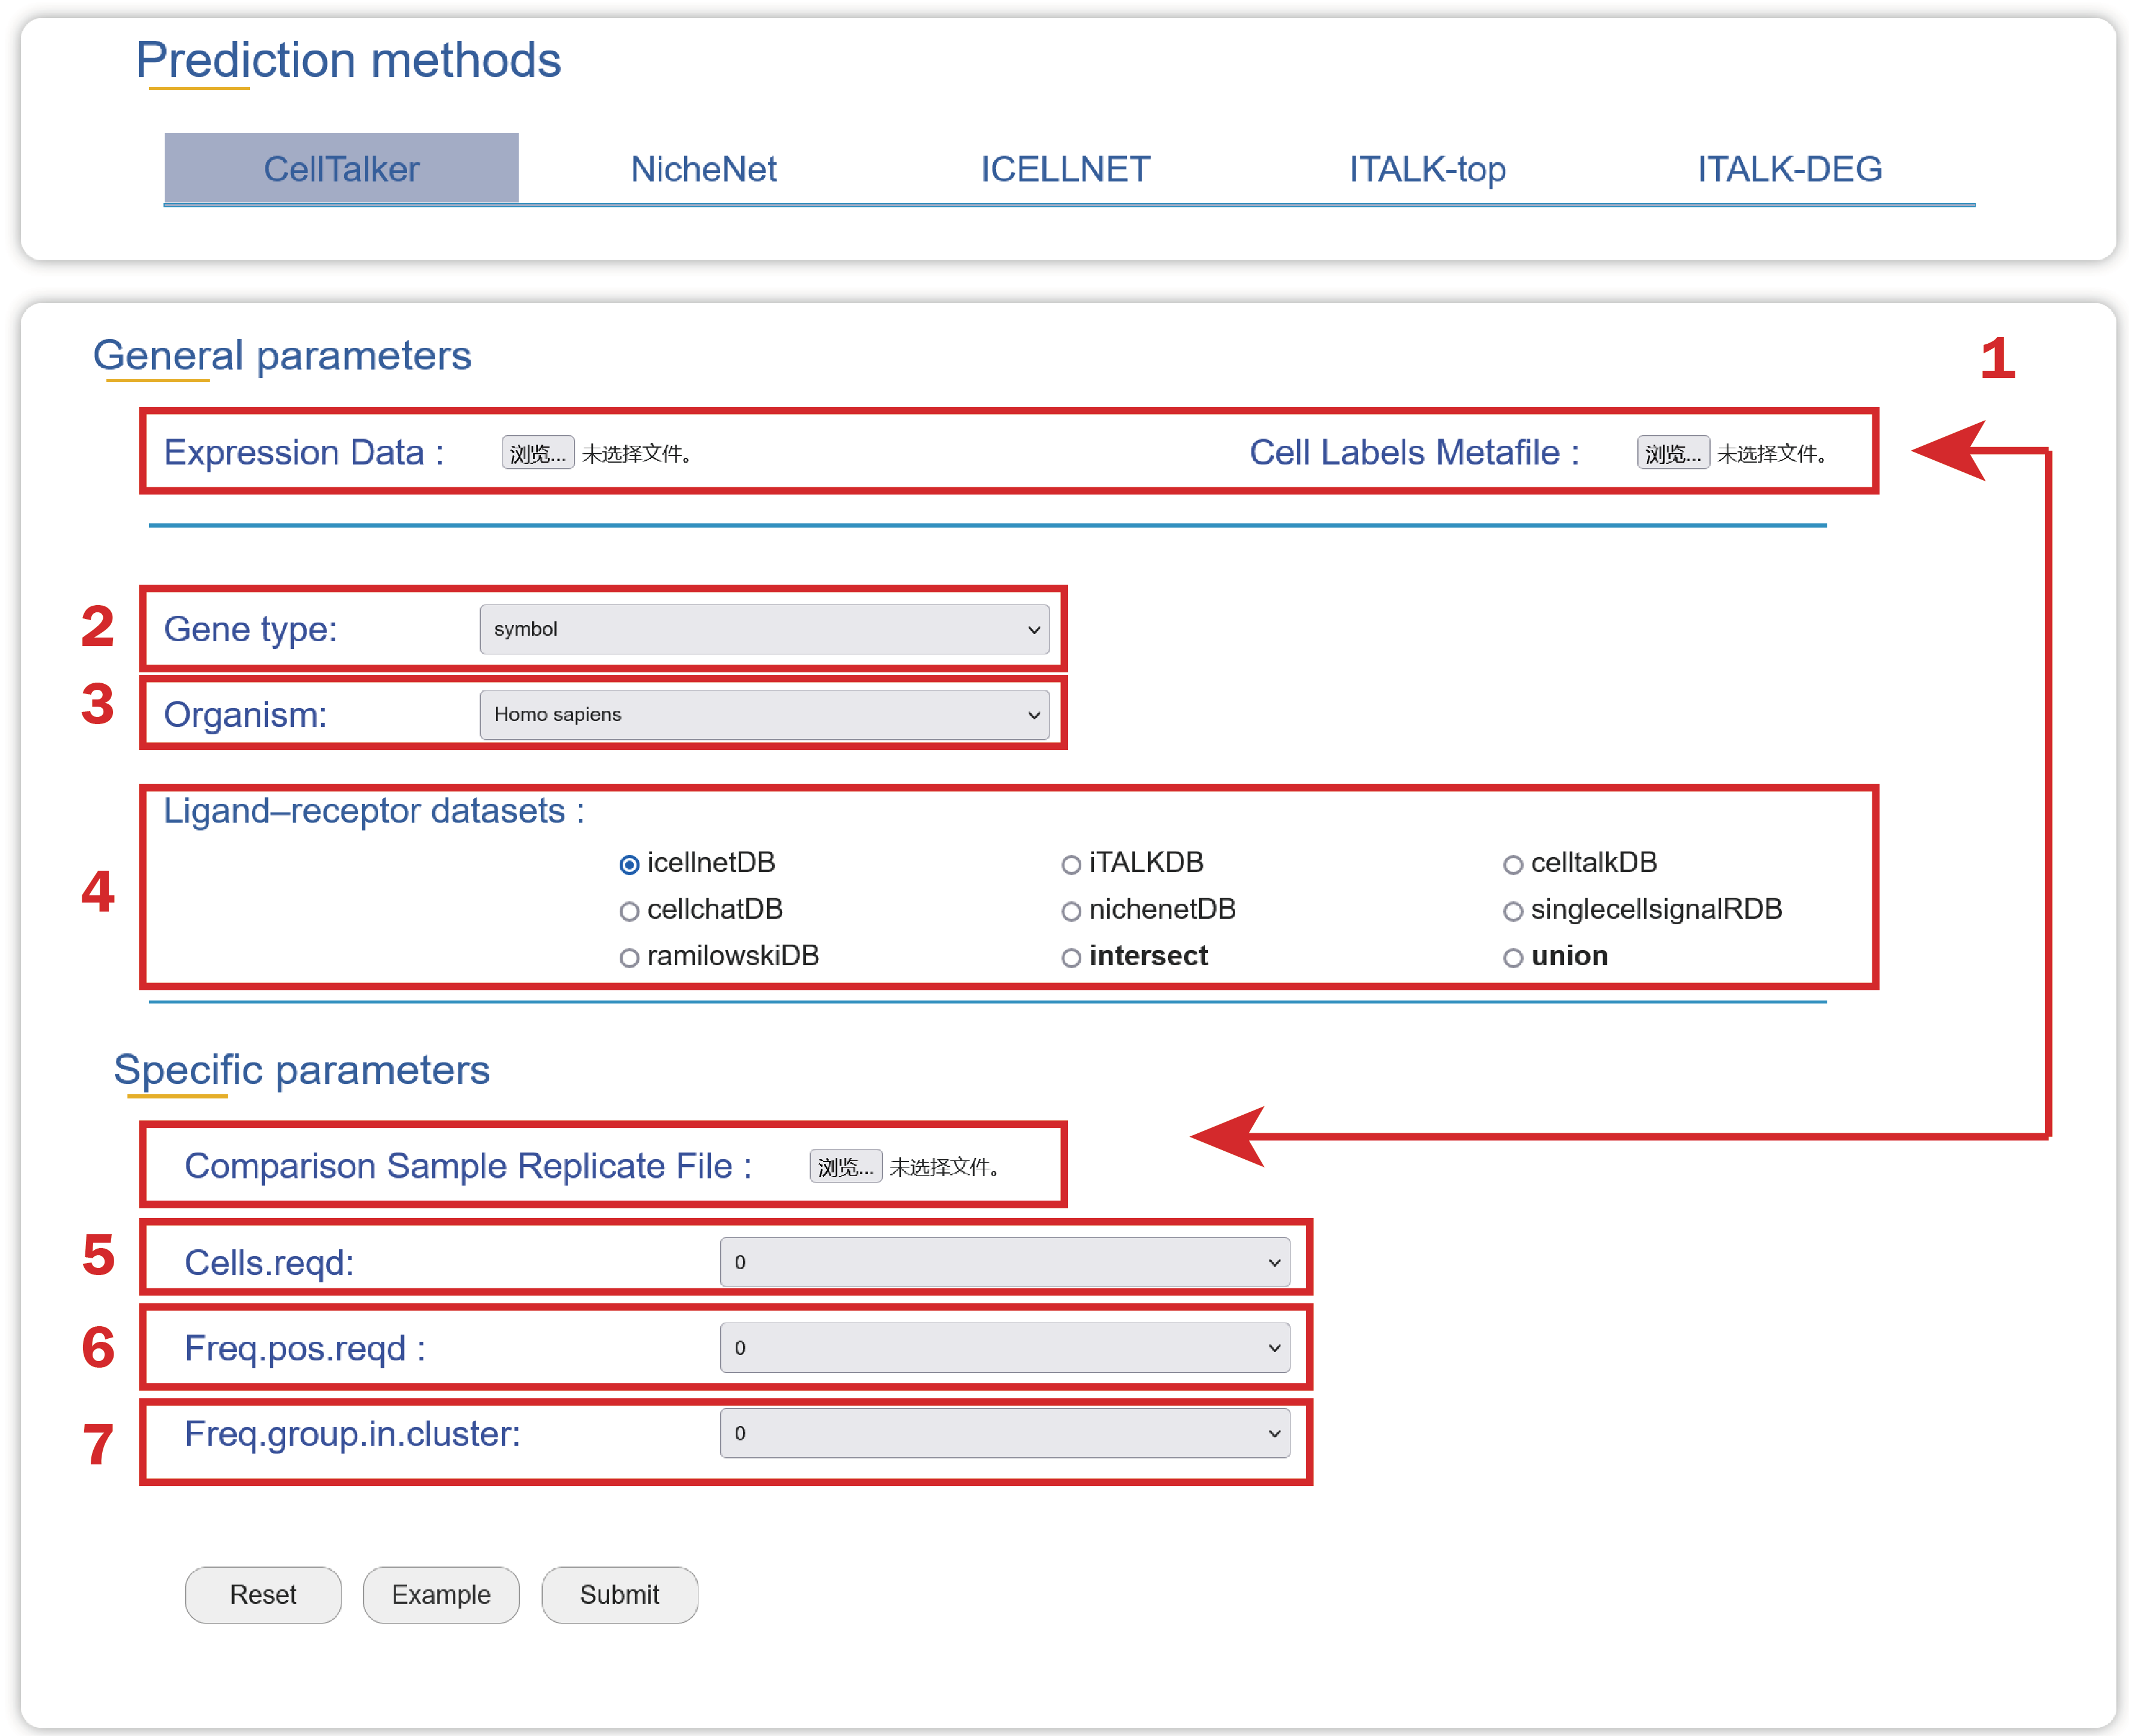The image size is (2129, 1736).
Task: Browse for Cell Labels Metafile
Action: tap(1672, 453)
